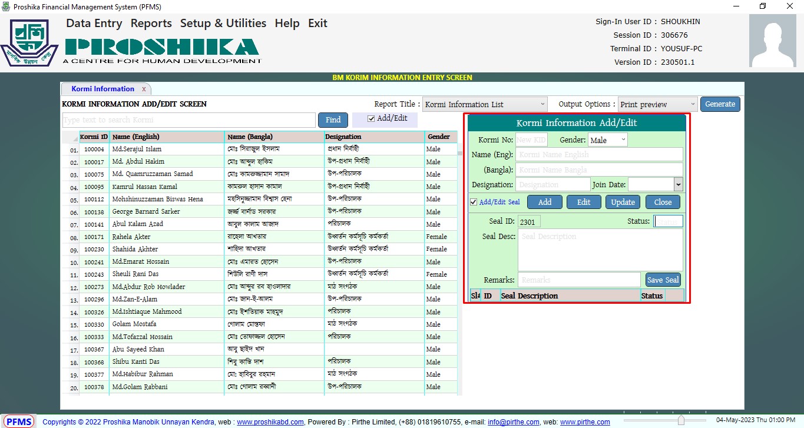Image resolution: width=804 pixels, height=428 pixels.
Task: Click the user profile avatar picture
Action: tap(772, 41)
